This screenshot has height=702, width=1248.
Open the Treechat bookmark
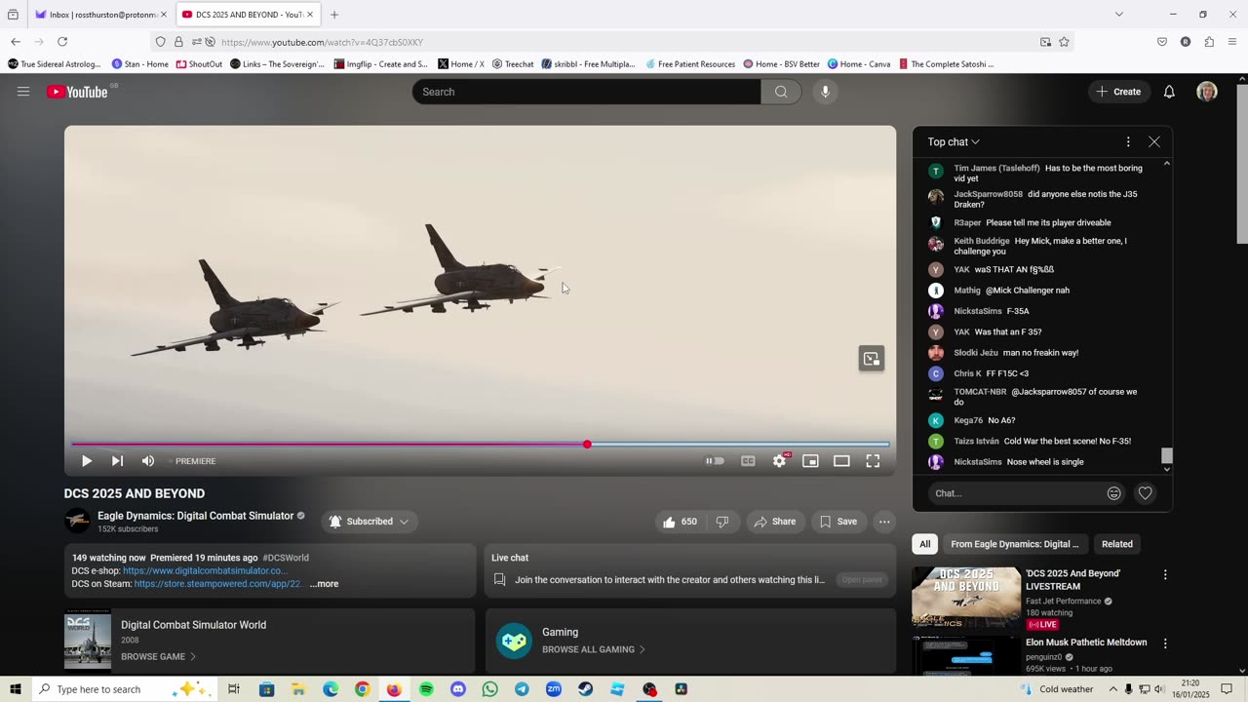(513, 64)
